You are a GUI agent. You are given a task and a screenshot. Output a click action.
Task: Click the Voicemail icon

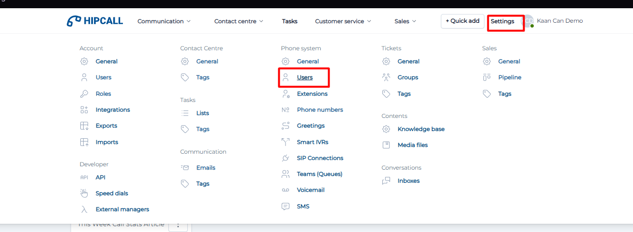pos(286,190)
